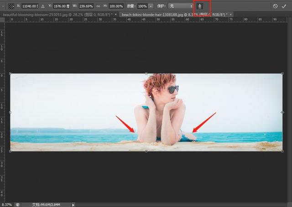Click the middle-left transform handle
This screenshot has width=292, height=207.
(10, 113)
